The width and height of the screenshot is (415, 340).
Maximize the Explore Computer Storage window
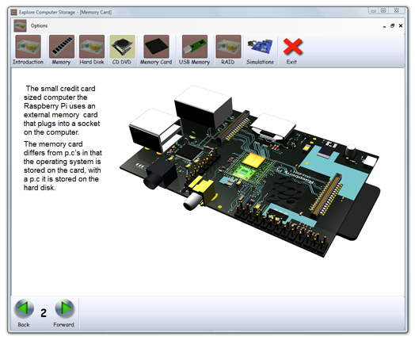tap(383, 10)
